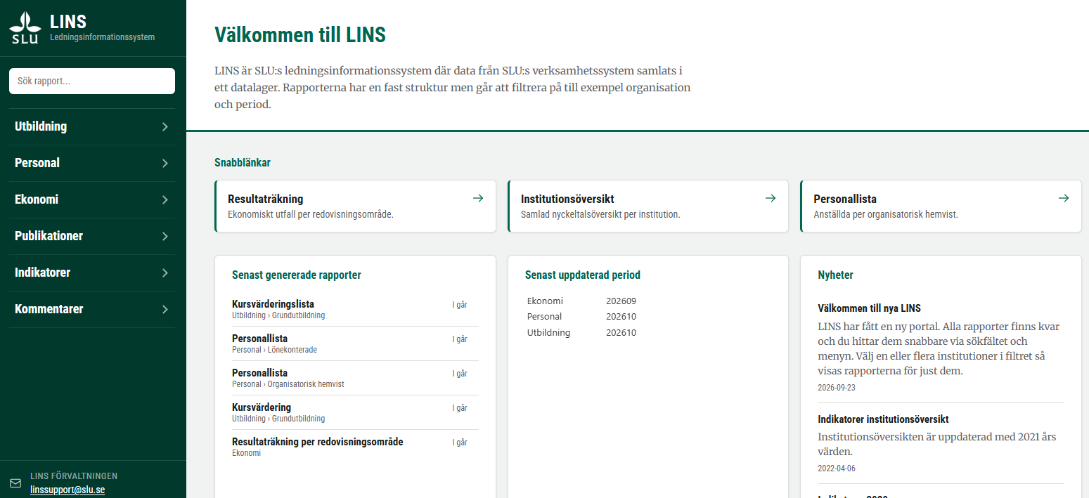Click the arrow icon on Institutionsöversikt card

pos(771,198)
